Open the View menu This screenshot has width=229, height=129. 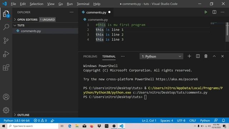[x=51, y=4]
